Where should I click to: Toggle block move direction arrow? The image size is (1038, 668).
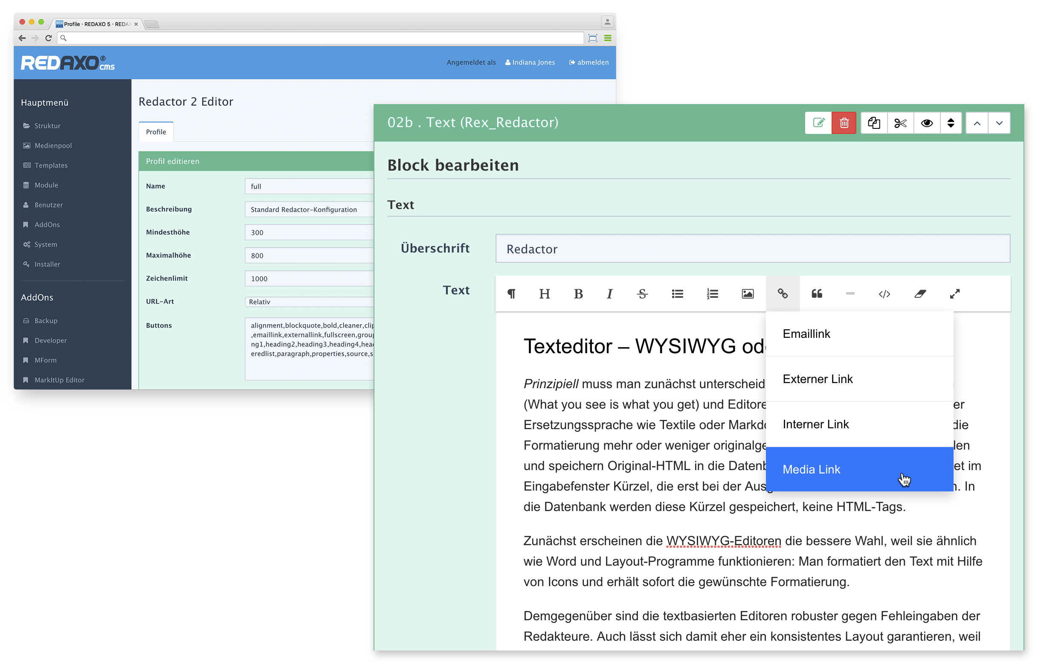click(951, 123)
